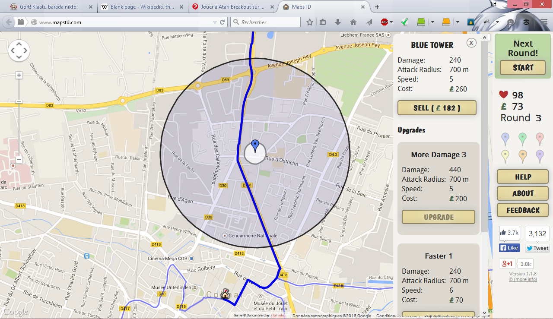The image size is (553, 319).
Task: Click the Google +1 button
Action: 507,264
